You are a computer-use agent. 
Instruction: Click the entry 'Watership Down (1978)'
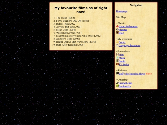click(69, 33)
